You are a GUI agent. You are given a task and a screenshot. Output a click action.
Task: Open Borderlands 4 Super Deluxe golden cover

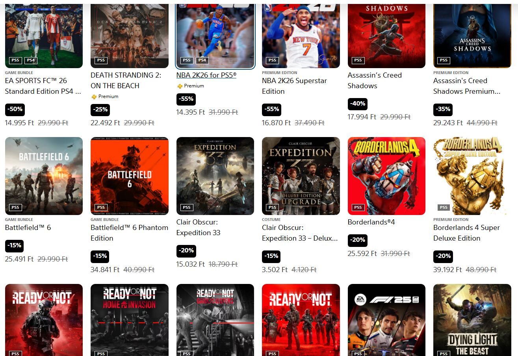[x=472, y=176]
